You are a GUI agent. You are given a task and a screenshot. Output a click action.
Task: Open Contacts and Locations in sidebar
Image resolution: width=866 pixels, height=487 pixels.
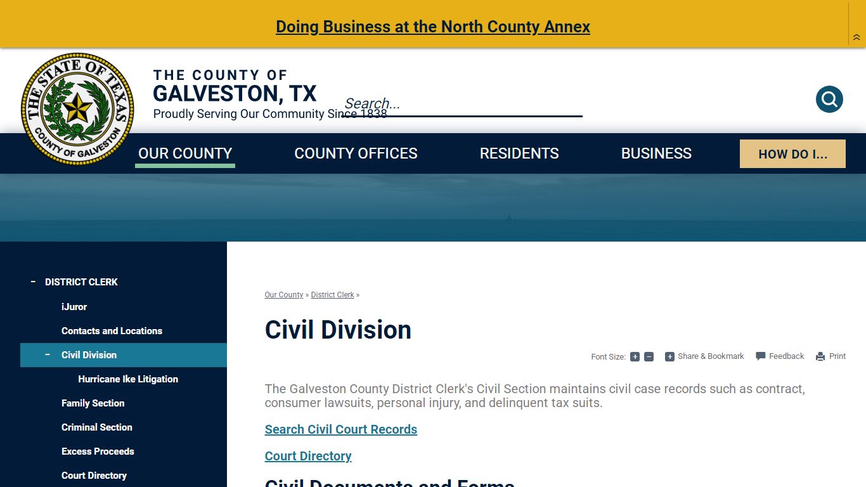click(x=112, y=331)
